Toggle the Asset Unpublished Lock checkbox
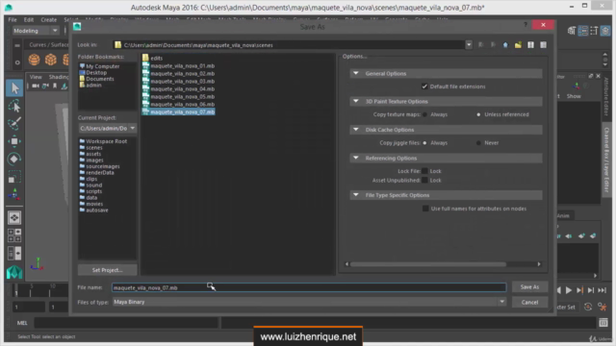Viewport: 616px width, 346px height. pos(424,180)
